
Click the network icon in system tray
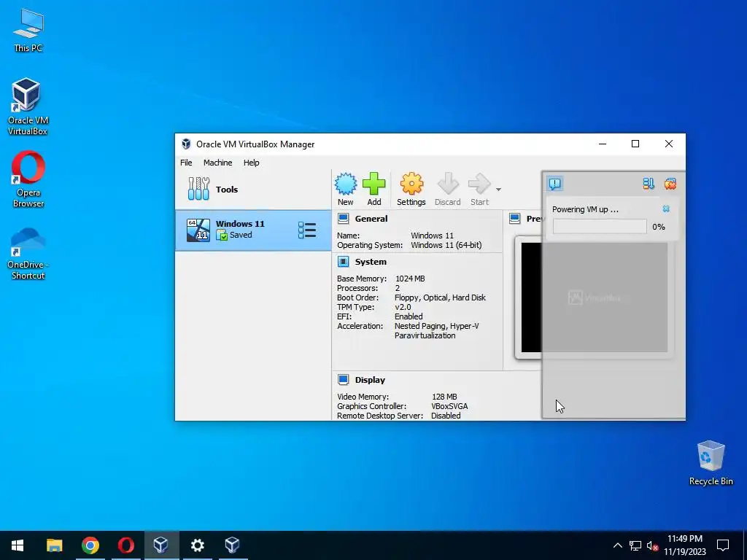click(x=635, y=545)
